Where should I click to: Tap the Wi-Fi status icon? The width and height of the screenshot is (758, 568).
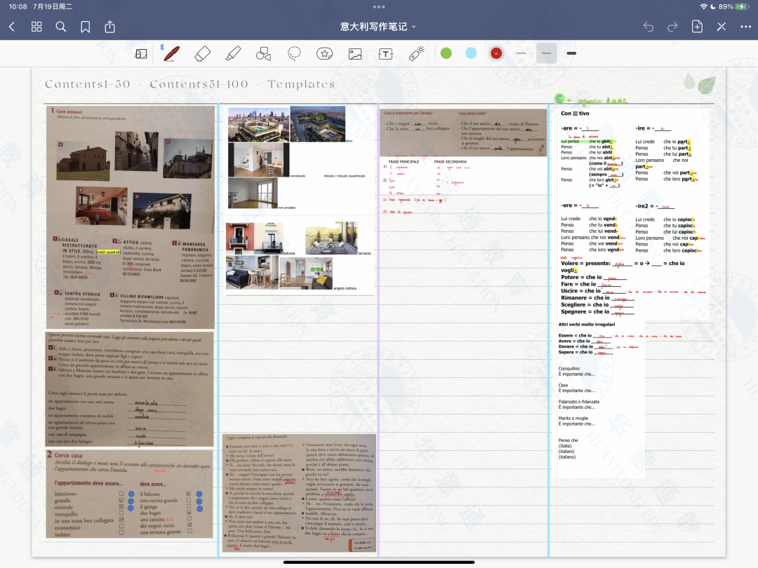pyautogui.click(x=703, y=7)
